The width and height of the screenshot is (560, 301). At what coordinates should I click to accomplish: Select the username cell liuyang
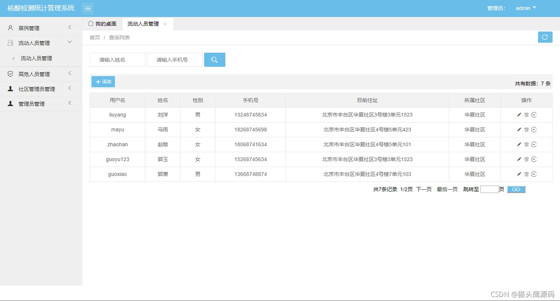coord(118,115)
